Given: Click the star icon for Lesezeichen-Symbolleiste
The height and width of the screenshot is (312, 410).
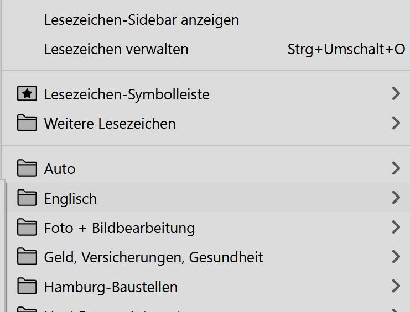Looking at the screenshot, I should pos(27,94).
